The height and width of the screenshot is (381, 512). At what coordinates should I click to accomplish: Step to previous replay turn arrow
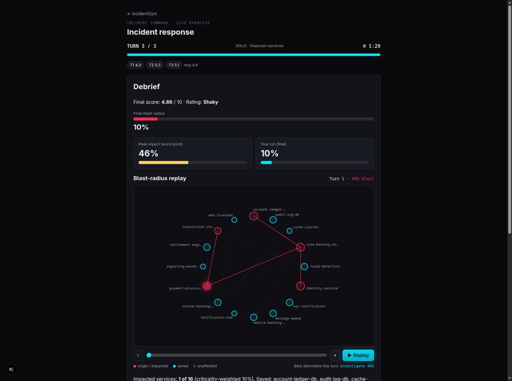[138, 355]
